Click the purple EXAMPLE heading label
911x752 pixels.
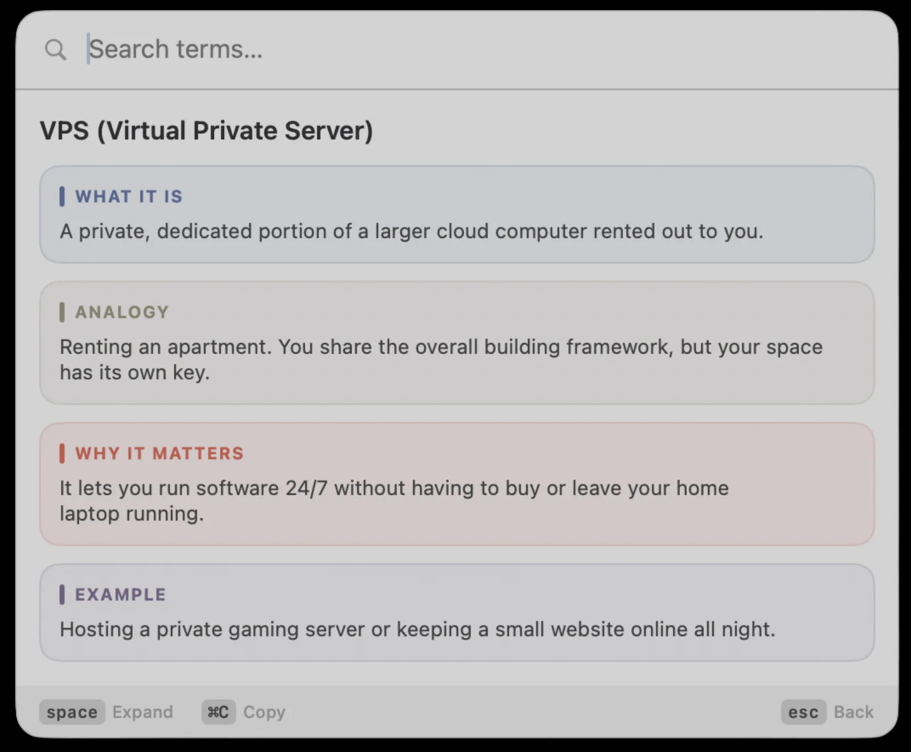120,595
